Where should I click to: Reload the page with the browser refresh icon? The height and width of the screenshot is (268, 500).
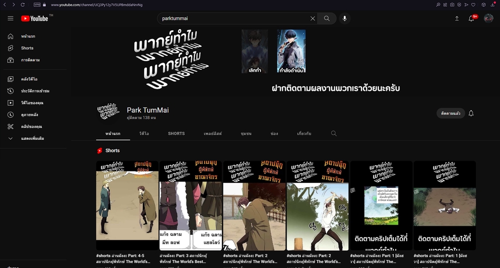point(22,5)
